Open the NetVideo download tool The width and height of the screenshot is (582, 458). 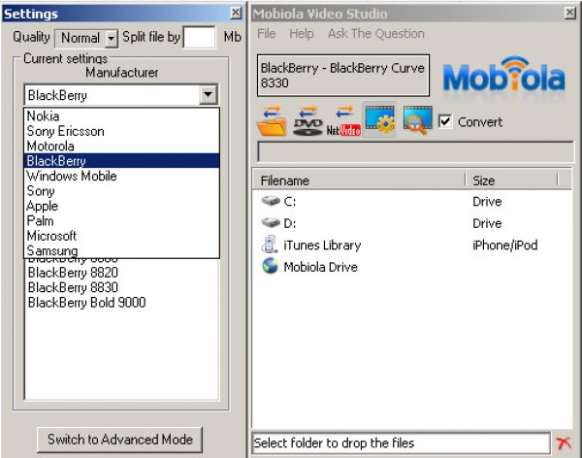[343, 120]
